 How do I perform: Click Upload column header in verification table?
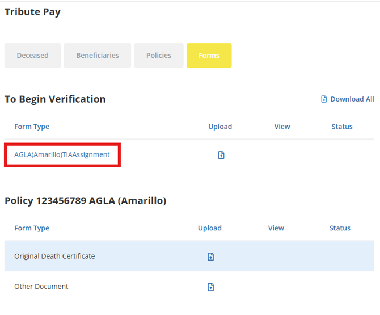point(220,127)
